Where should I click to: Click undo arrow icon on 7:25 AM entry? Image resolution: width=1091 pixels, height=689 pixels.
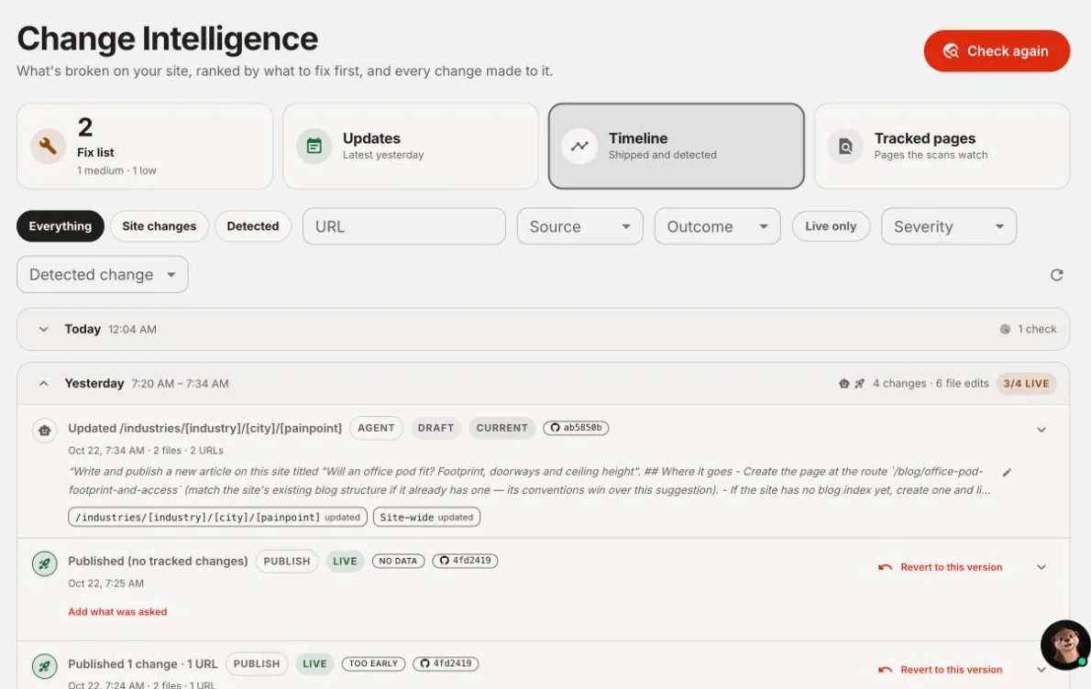coord(885,566)
